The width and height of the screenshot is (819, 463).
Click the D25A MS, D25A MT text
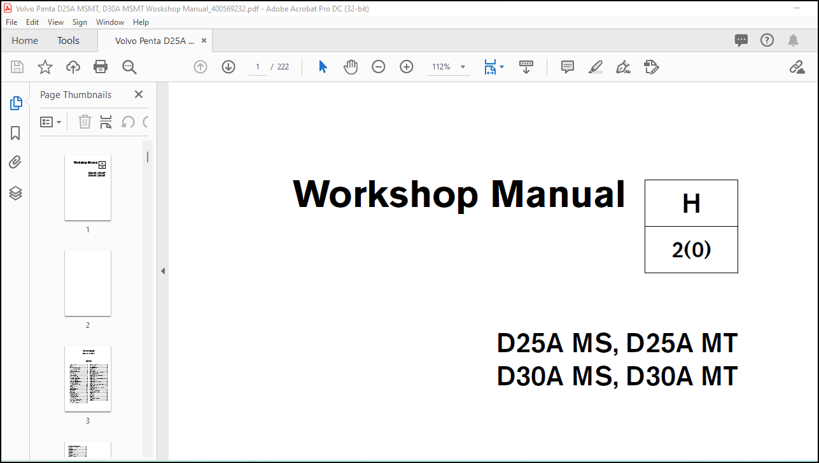[x=617, y=344]
